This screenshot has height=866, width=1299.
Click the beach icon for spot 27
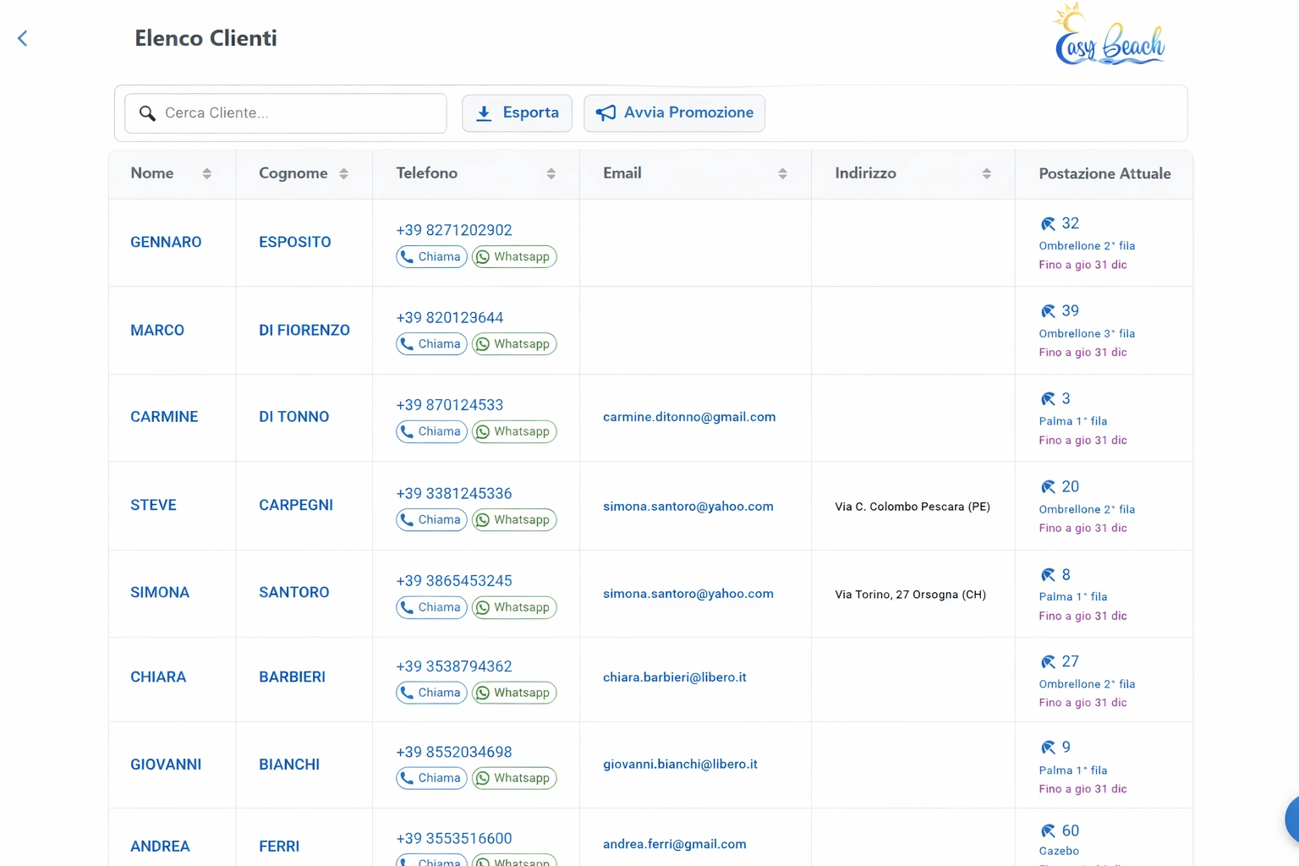click(x=1048, y=662)
